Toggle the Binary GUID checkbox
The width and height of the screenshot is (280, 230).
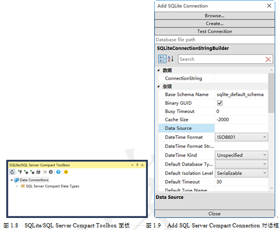[x=220, y=103]
